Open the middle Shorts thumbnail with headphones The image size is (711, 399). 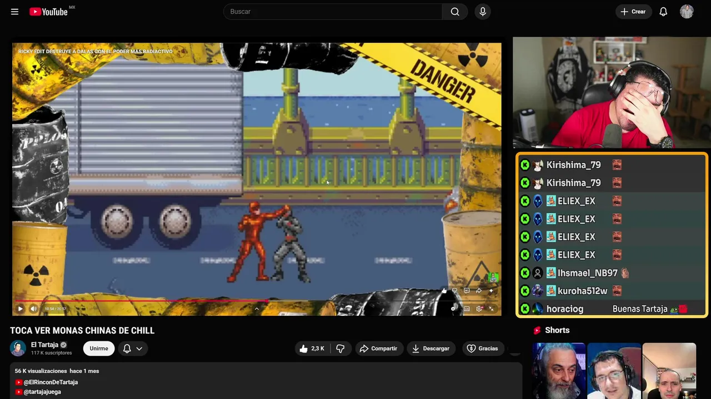614,371
